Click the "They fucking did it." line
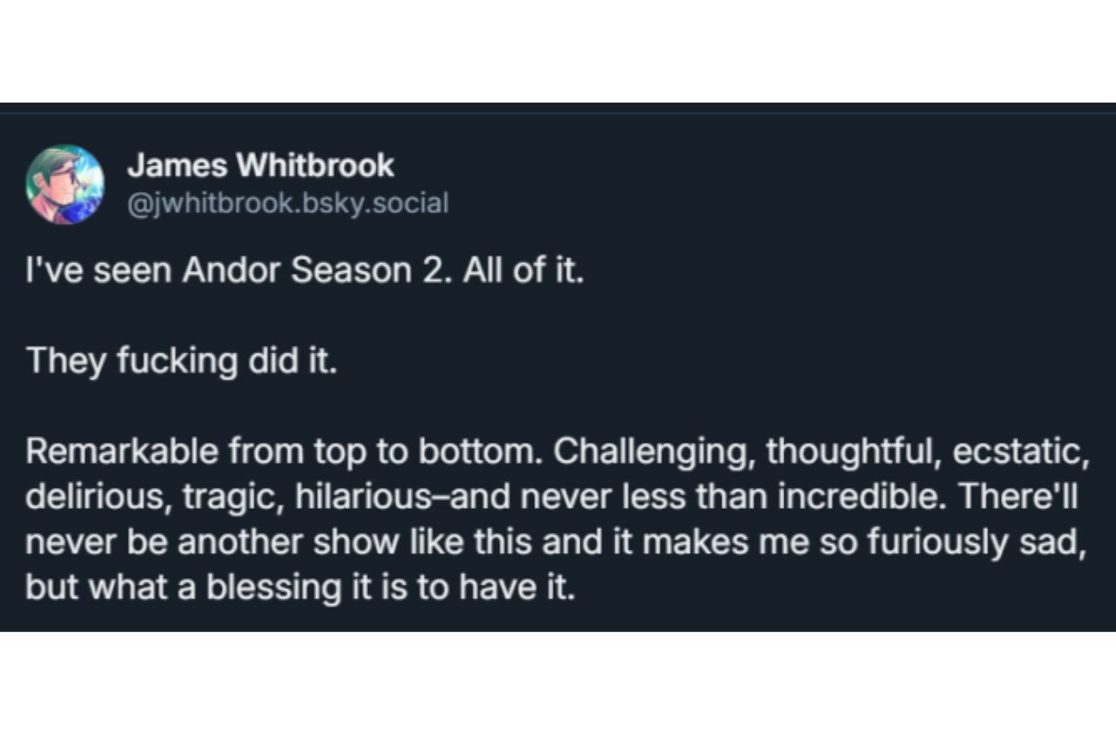The width and height of the screenshot is (1116, 744). [182, 361]
